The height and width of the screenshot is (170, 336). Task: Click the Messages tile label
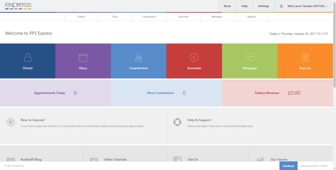(250, 68)
